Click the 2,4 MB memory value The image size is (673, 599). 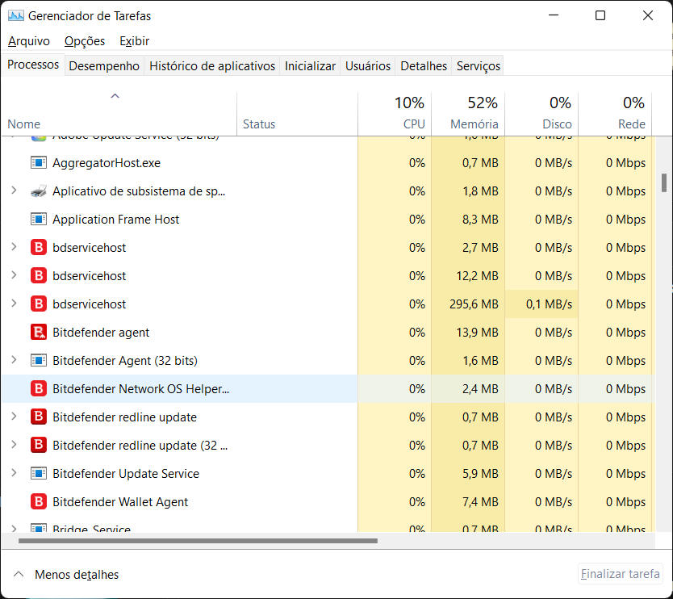click(480, 388)
